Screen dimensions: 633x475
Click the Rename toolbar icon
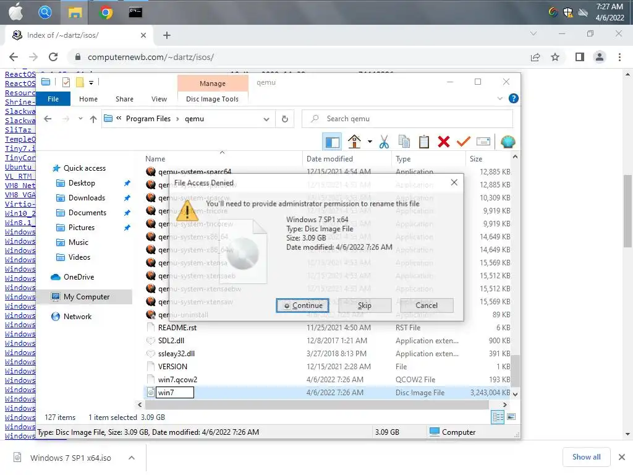(x=483, y=142)
